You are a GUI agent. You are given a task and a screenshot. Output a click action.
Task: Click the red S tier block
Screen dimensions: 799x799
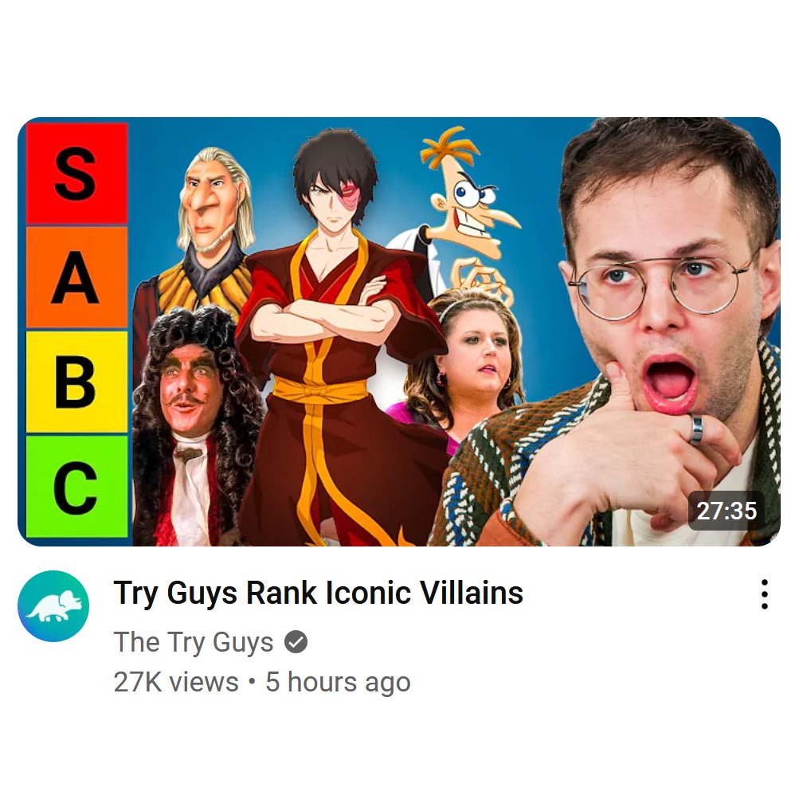pos(76,173)
